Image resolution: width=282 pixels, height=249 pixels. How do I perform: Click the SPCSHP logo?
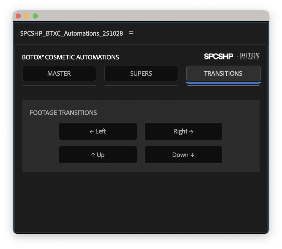218,56
